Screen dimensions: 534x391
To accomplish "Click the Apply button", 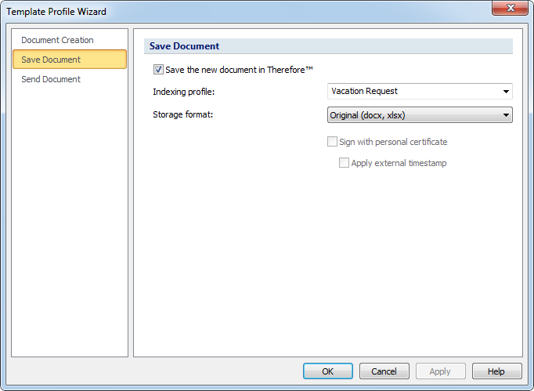I will (x=440, y=371).
